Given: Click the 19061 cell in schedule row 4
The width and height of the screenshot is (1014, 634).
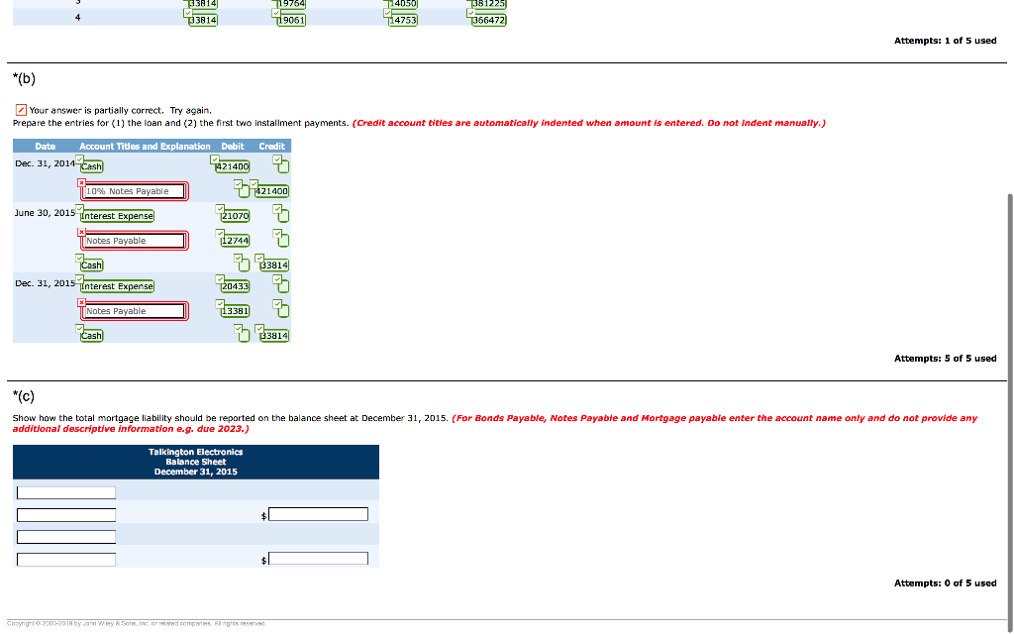Looking at the screenshot, I should (x=291, y=20).
